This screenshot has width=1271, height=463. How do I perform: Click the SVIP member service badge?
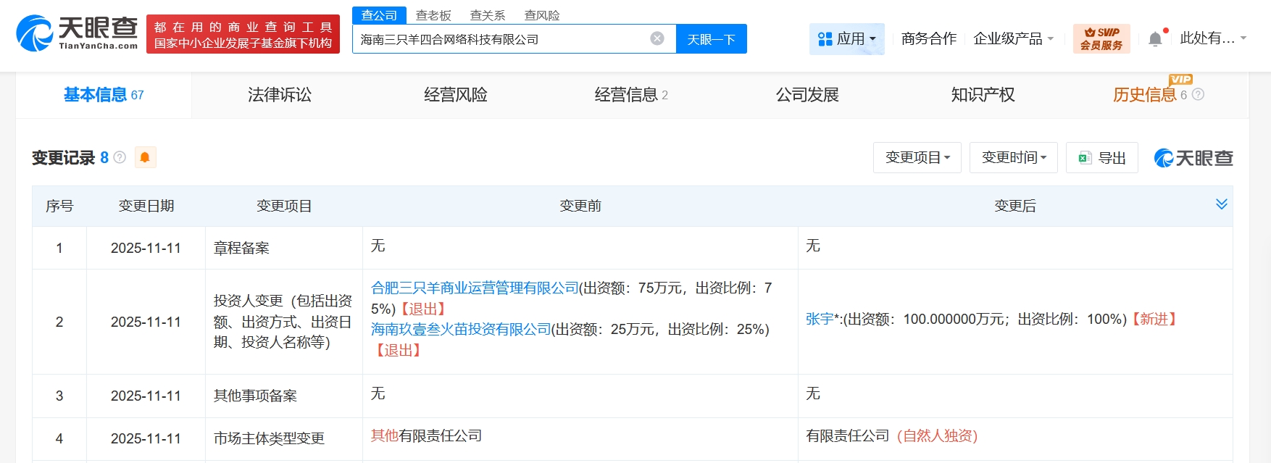tap(1101, 39)
